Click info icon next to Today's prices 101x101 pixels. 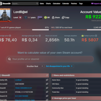[x=96, y=36]
